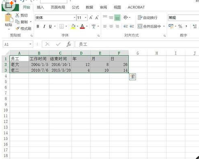Image resolution: width=199 pixels, height=159 pixels.
Task: Click the percent style icon
Action: pos(180,26)
